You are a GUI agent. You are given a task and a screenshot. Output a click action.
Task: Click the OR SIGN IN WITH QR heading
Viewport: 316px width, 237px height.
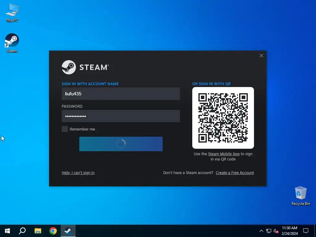pyautogui.click(x=211, y=84)
